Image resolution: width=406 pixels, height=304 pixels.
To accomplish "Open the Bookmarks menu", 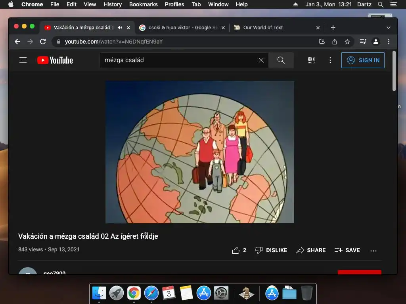I will tap(144, 4).
